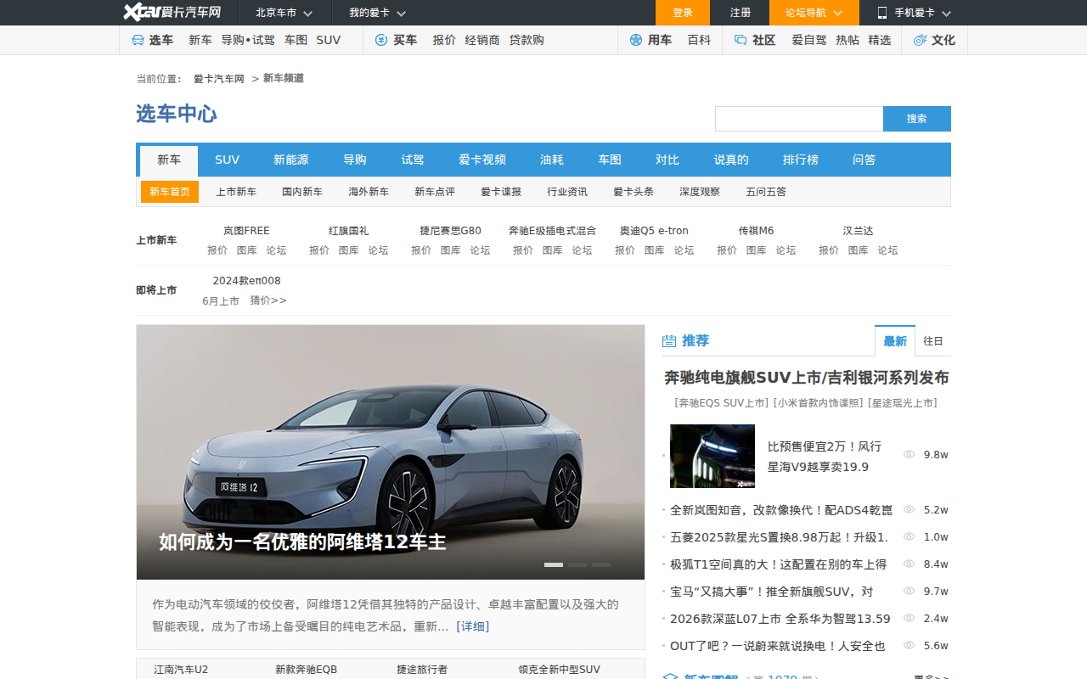The height and width of the screenshot is (679, 1087).
Task: Click the XCAR 爱卡汽车网 logo
Action: (x=172, y=12)
